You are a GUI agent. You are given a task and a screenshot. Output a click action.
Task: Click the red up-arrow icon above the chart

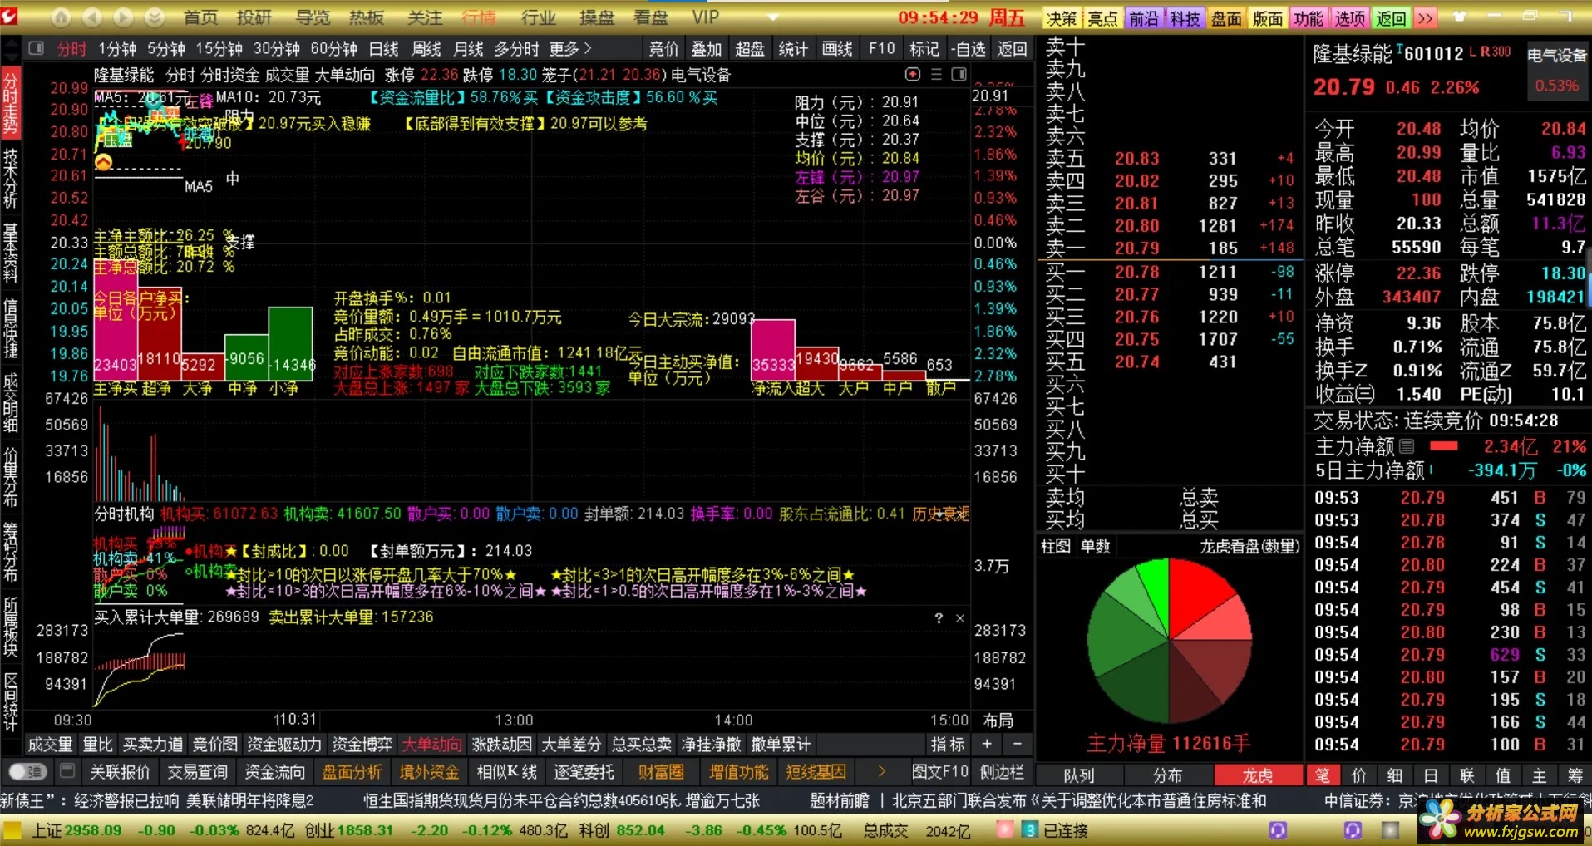click(913, 75)
